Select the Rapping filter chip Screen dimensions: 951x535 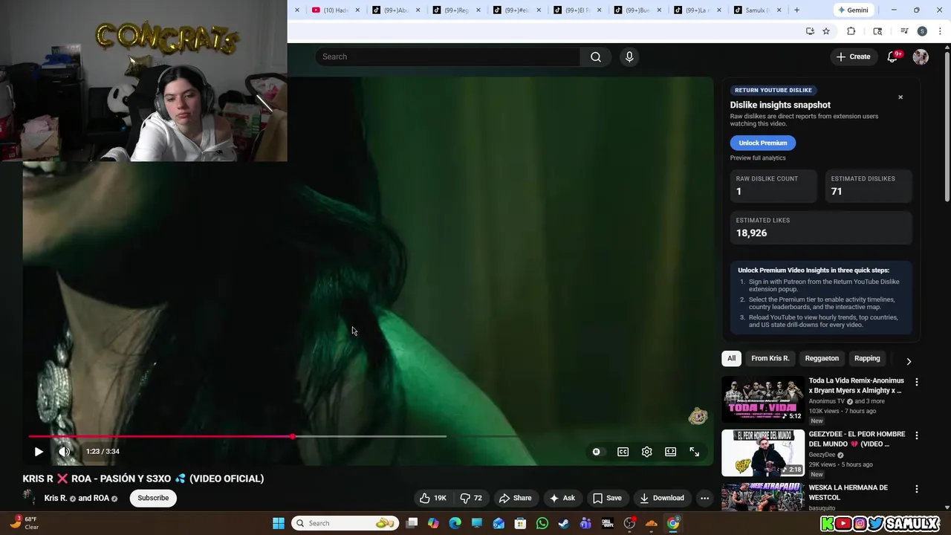[x=867, y=358]
